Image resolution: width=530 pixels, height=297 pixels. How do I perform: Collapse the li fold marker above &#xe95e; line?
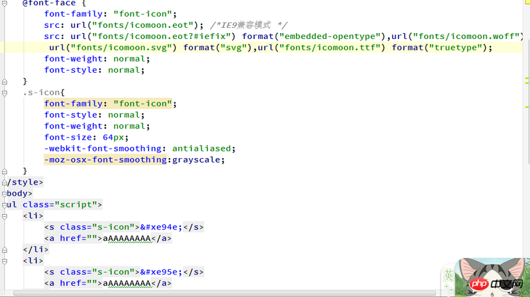pos(5,261)
